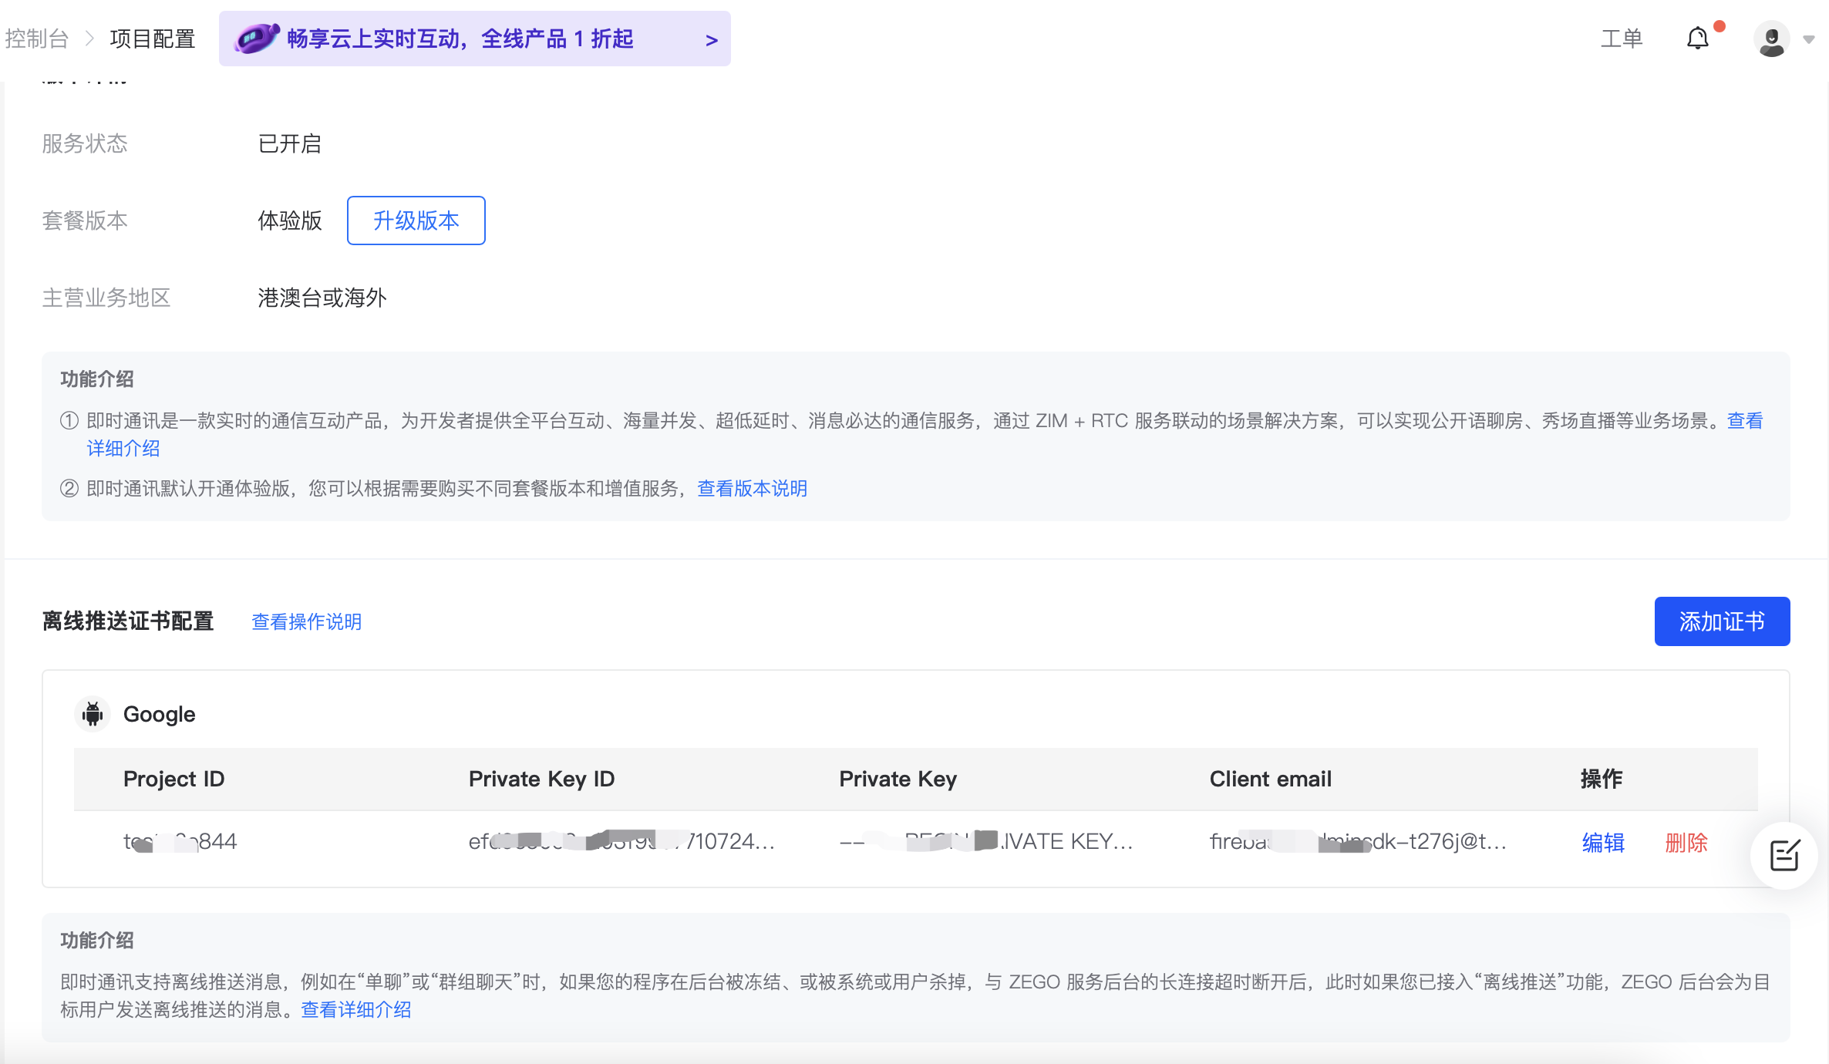
Task: Go back to 控制台 via breadcrumb
Action: pyautogui.click(x=36, y=39)
